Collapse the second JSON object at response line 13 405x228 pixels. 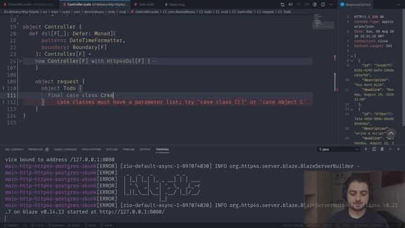click(x=352, y=110)
